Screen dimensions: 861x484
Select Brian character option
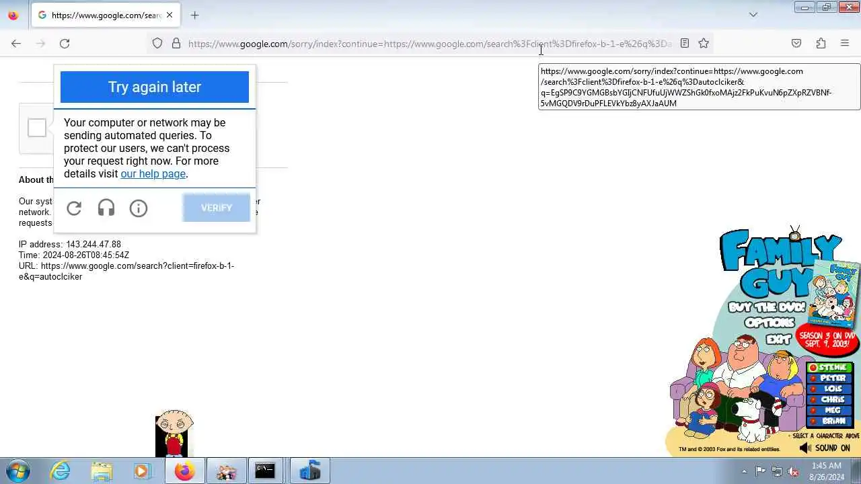tap(830, 421)
